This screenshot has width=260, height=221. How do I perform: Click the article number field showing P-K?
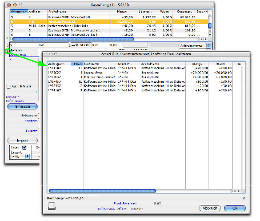pos(53,45)
